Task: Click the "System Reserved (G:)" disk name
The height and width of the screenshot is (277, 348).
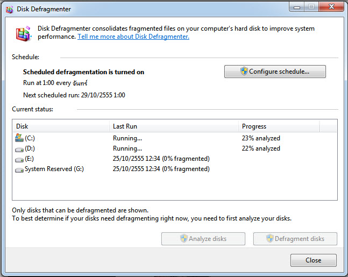Action: [x=54, y=169]
